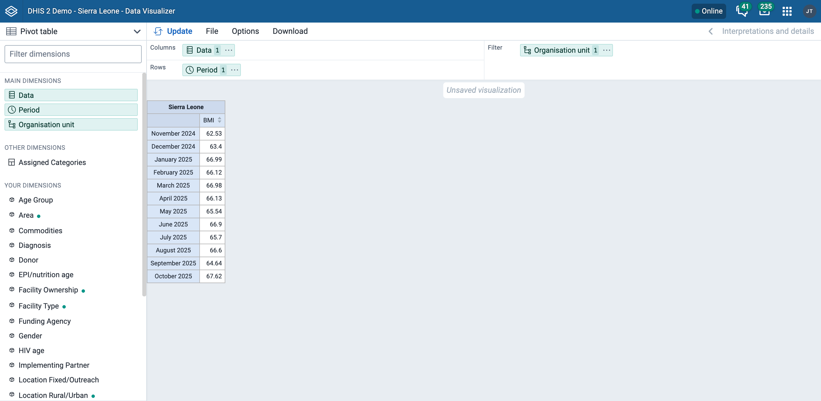Image resolution: width=821 pixels, height=401 pixels.
Task: Open the JT user profile avatar
Action: (x=809, y=11)
